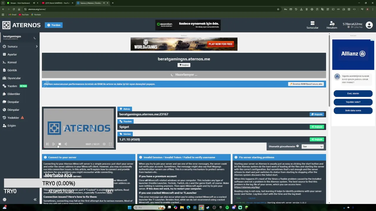Viewport: 376px width, 211px height.
Task: Open the Günlük log page
Action: pyautogui.click(x=12, y=70)
